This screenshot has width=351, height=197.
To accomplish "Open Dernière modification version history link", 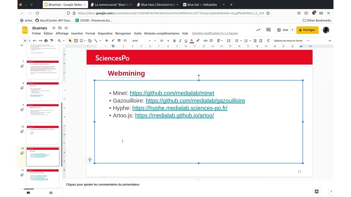I will pos(215,33).
